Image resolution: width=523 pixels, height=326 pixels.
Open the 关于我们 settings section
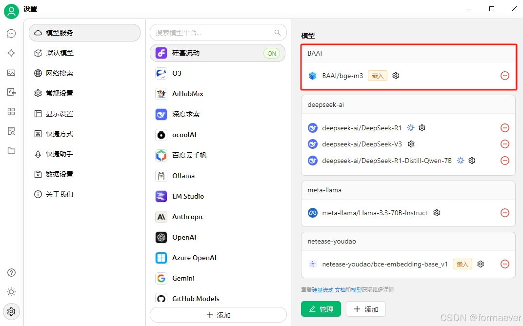point(85,194)
